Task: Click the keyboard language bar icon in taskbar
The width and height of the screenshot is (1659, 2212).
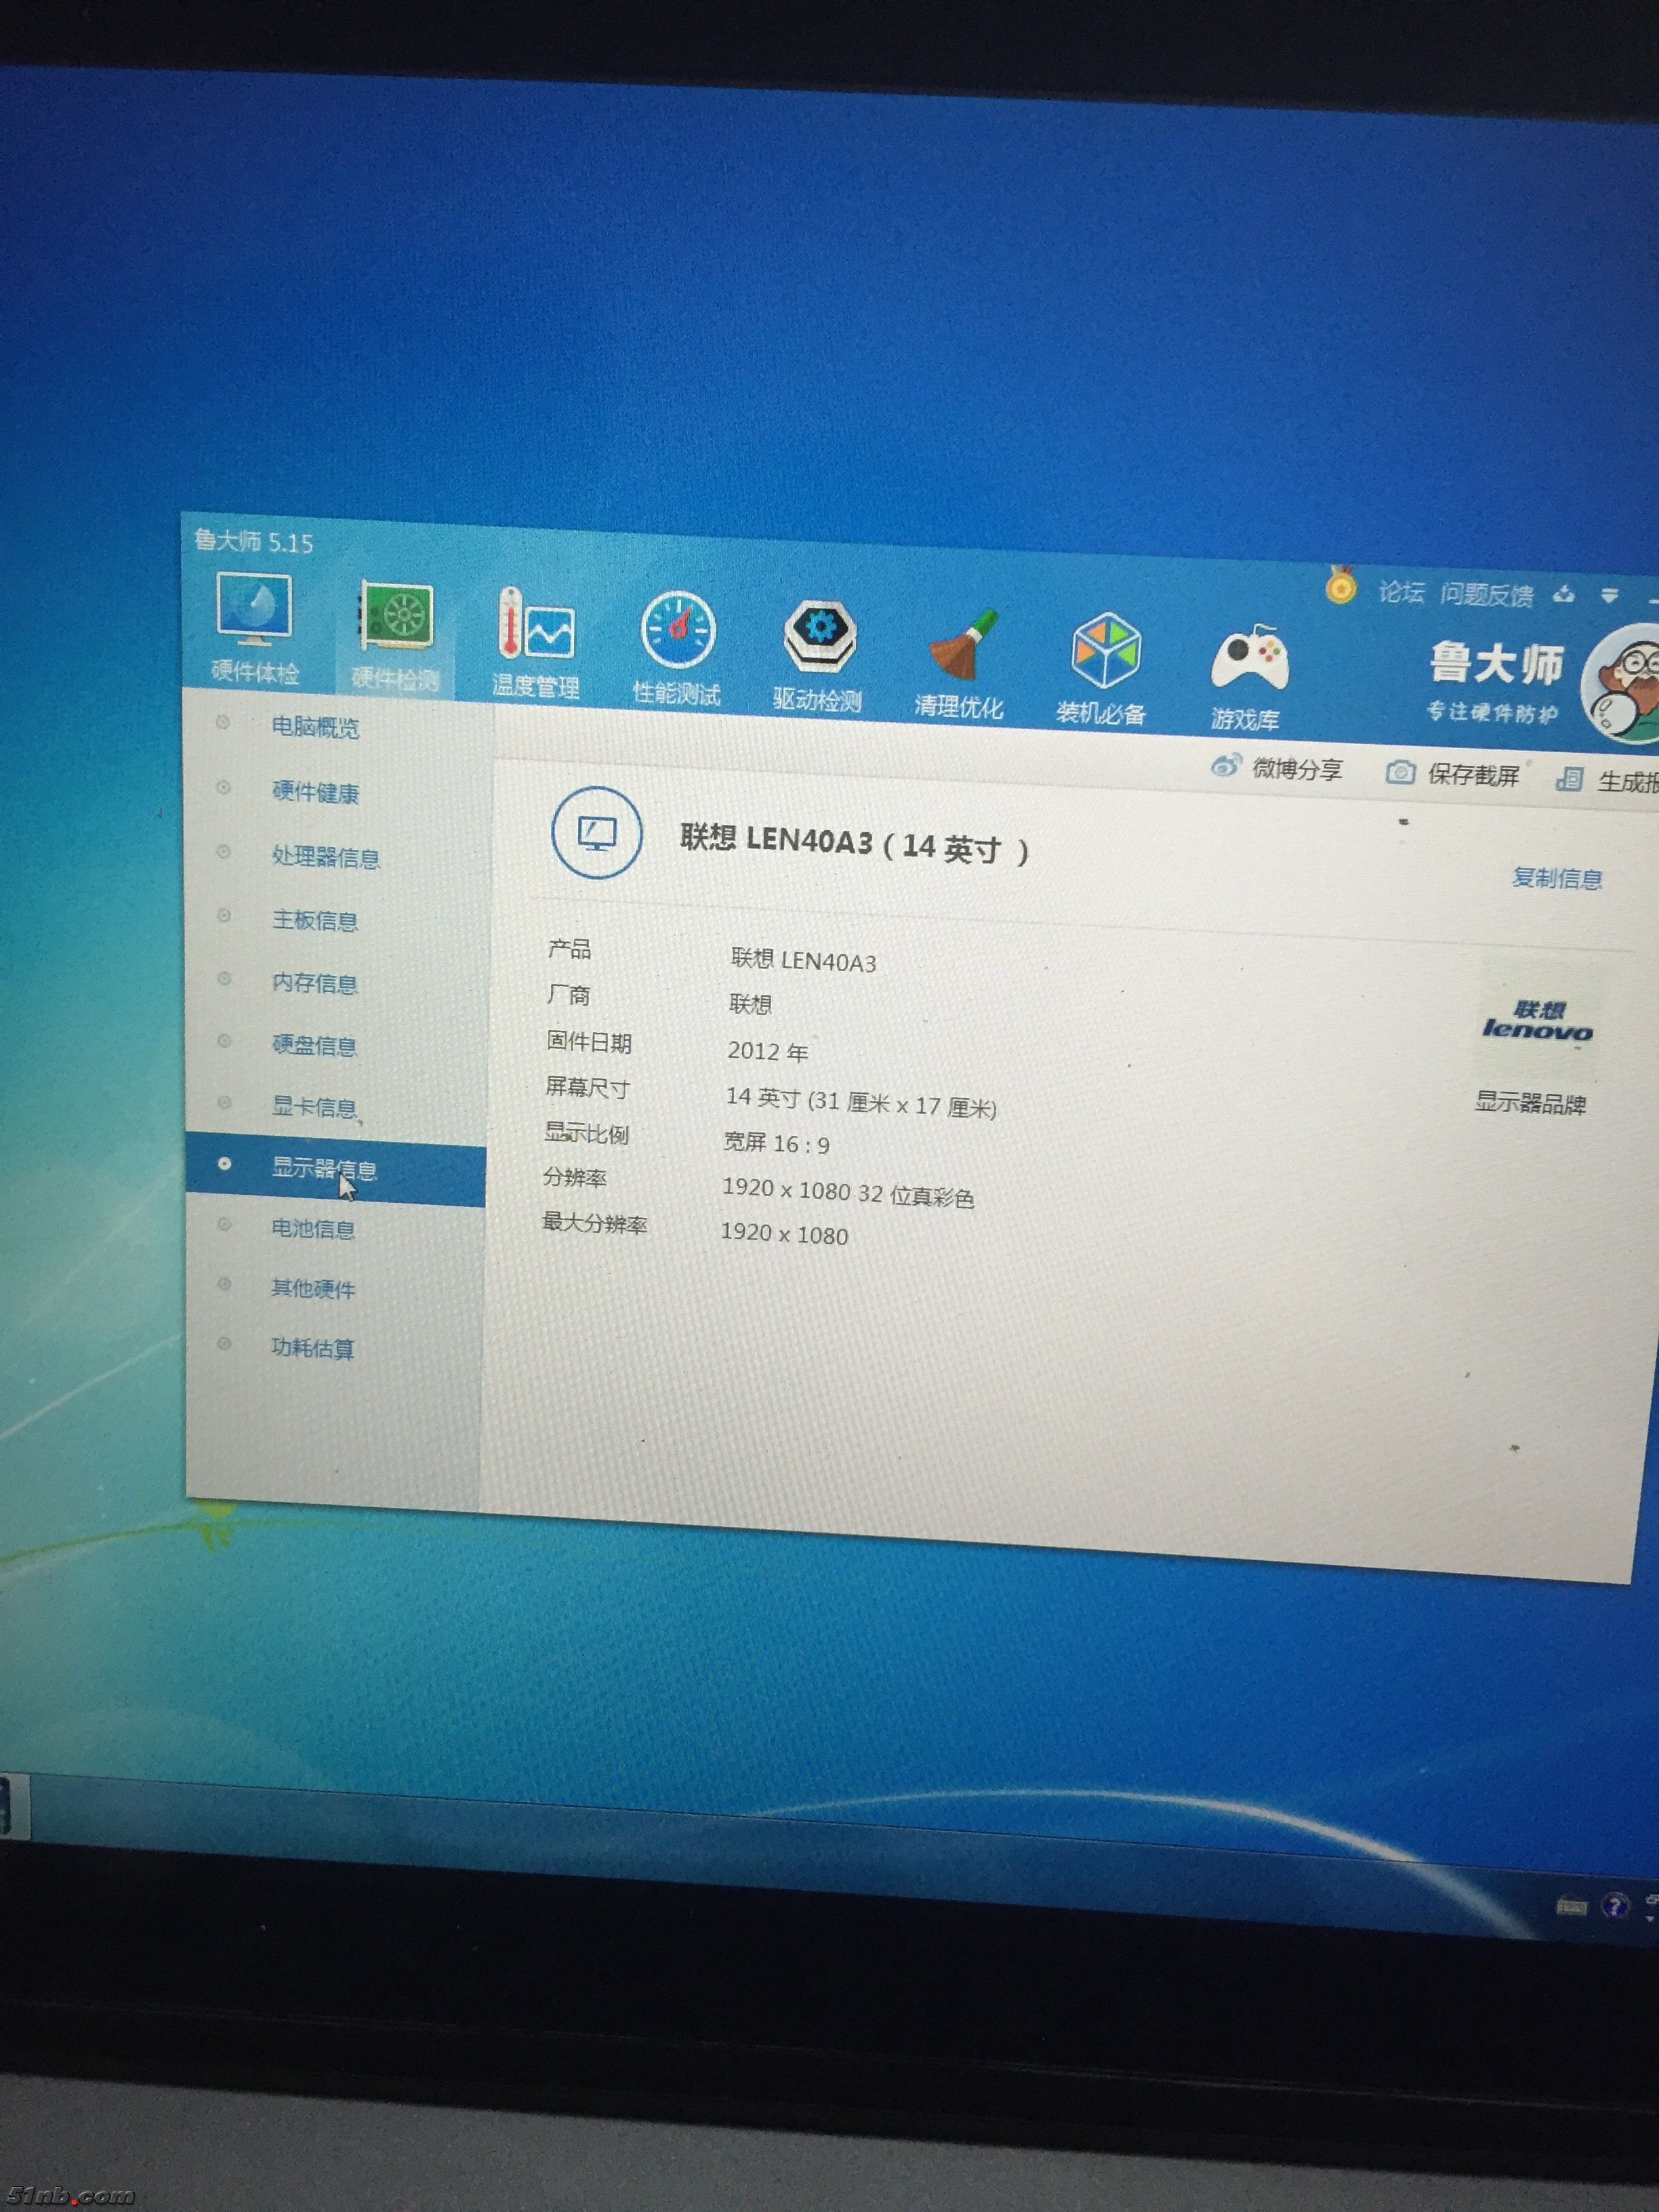Action: 1571,1906
